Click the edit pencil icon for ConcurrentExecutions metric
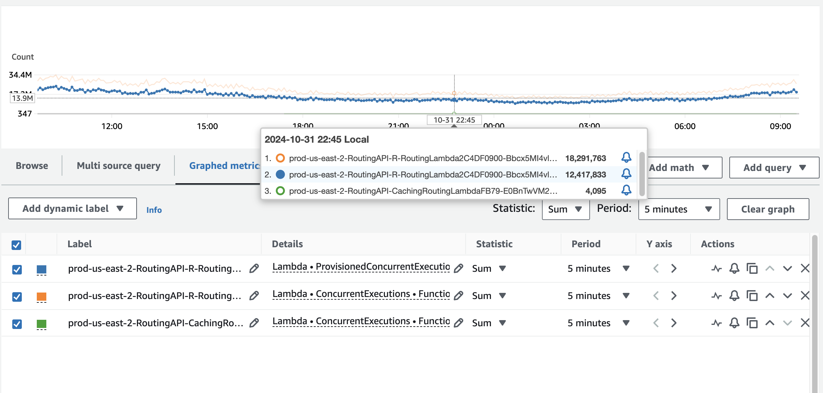Screen dimensions: 823x393 (x=456, y=295)
